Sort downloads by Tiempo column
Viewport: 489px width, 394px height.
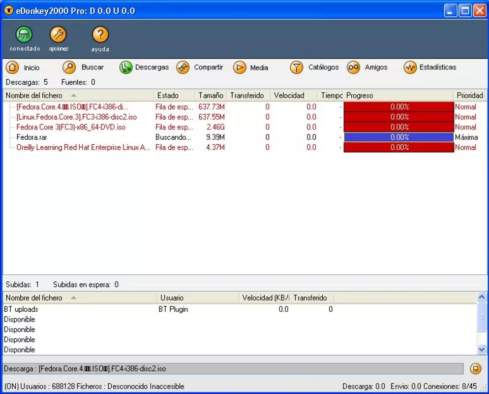[x=330, y=96]
